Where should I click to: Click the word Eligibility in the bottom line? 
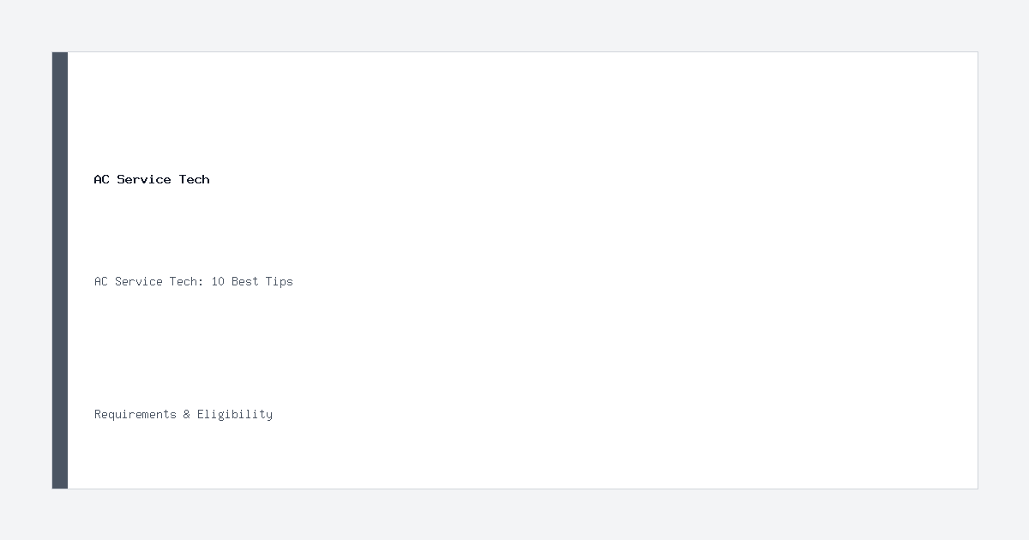click(235, 414)
